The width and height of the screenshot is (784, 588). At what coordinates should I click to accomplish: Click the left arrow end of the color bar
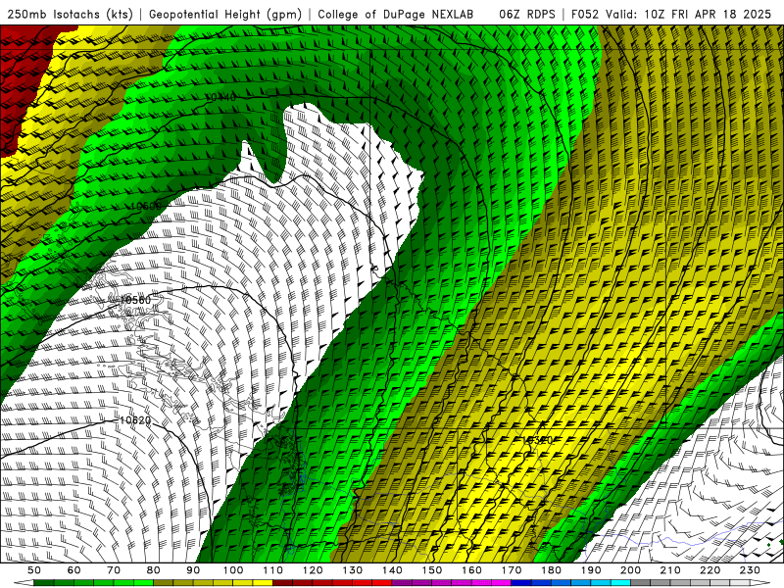point(24,583)
